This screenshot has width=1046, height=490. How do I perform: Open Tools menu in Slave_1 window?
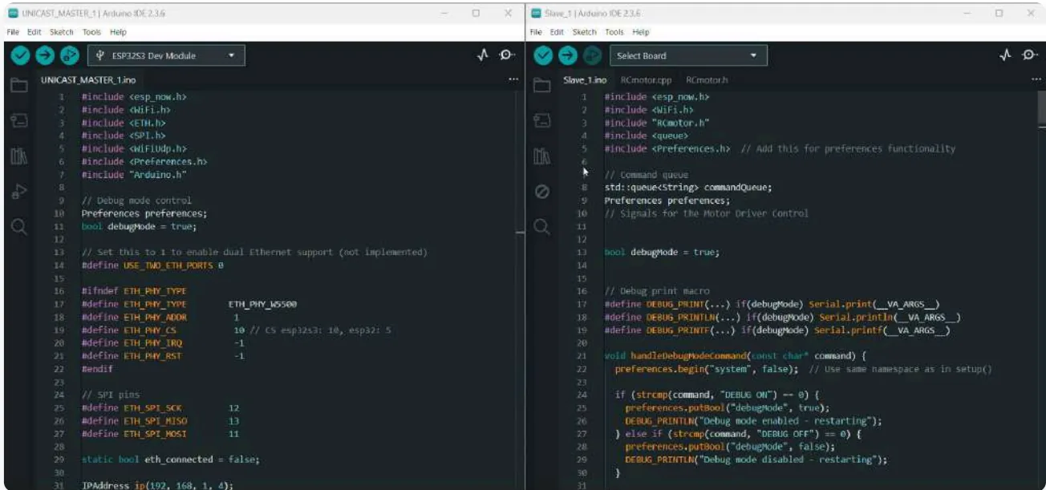(614, 32)
